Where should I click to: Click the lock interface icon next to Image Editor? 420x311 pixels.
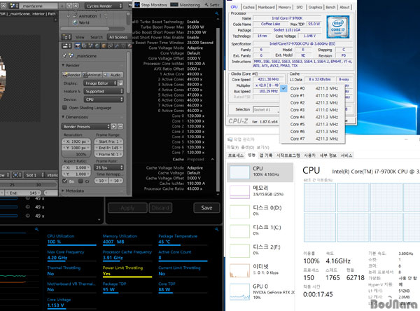pyautogui.click(x=121, y=83)
